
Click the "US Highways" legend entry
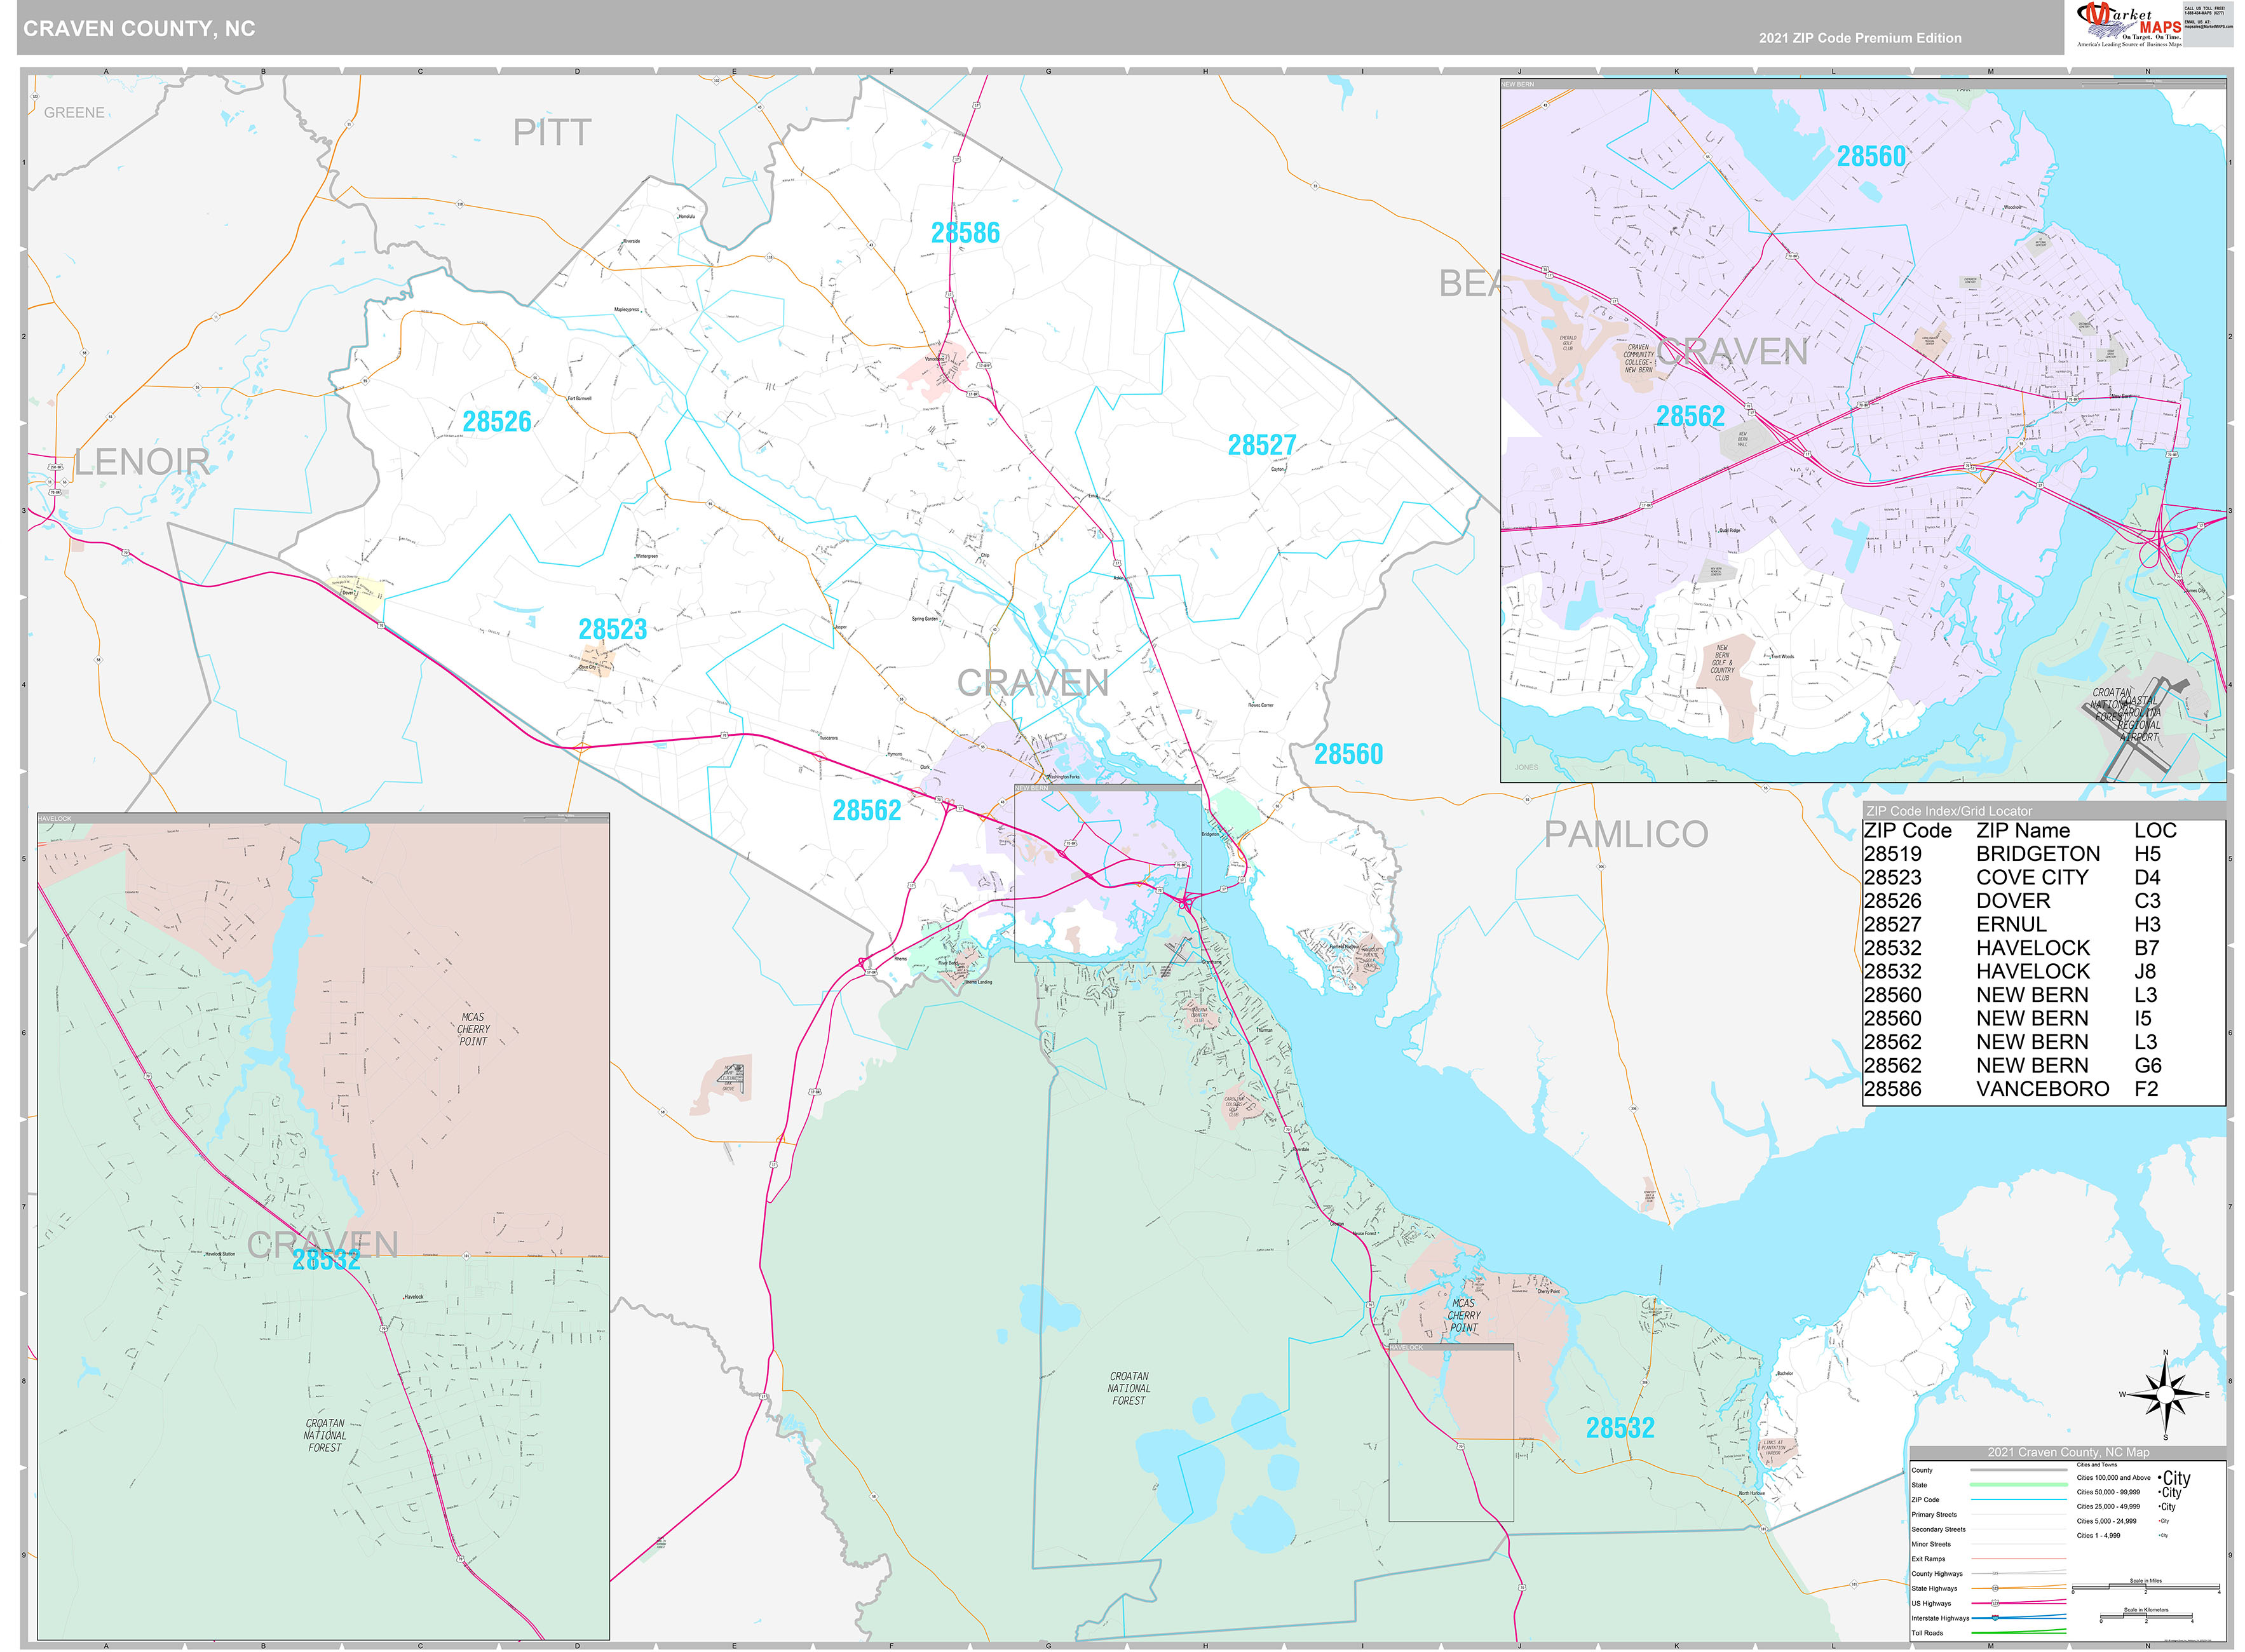[1930, 1604]
